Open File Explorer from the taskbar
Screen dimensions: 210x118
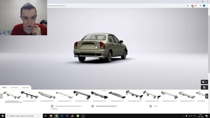click(51, 116)
